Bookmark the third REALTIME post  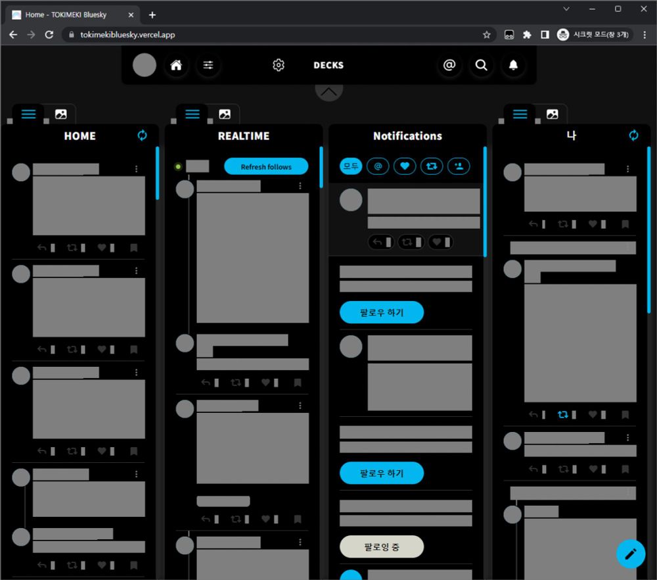tap(298, 520)
